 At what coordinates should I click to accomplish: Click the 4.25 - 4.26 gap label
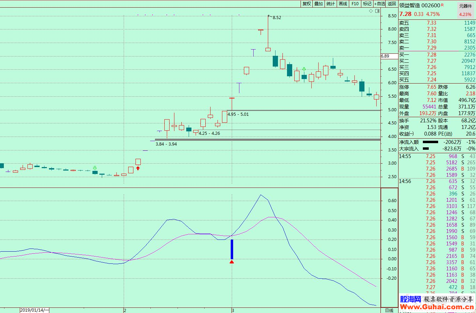(209, 133)
